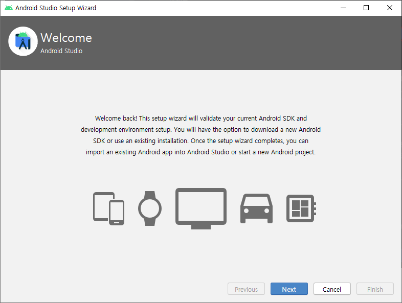The width and height of the screenshot is (402, 303).
Task: Click the Android TV screen icon
Action: click(201, 208)
